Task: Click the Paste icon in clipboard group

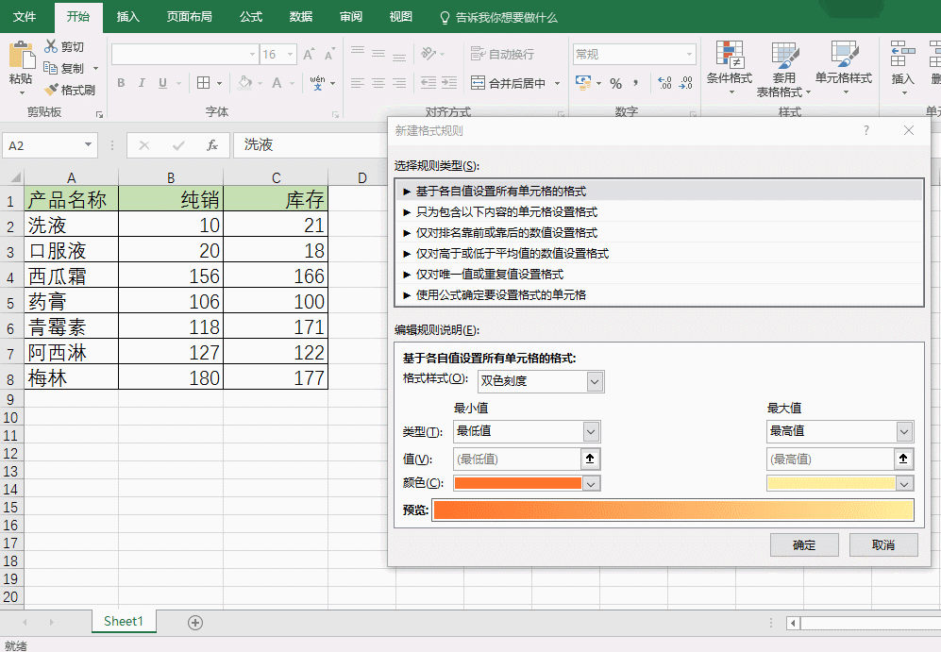Action: click(x=22, y=56)
